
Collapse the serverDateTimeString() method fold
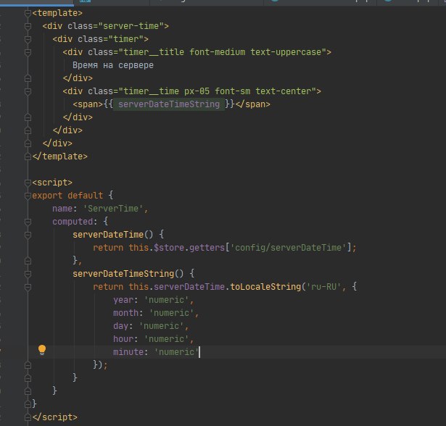click(x=28, y=274)
